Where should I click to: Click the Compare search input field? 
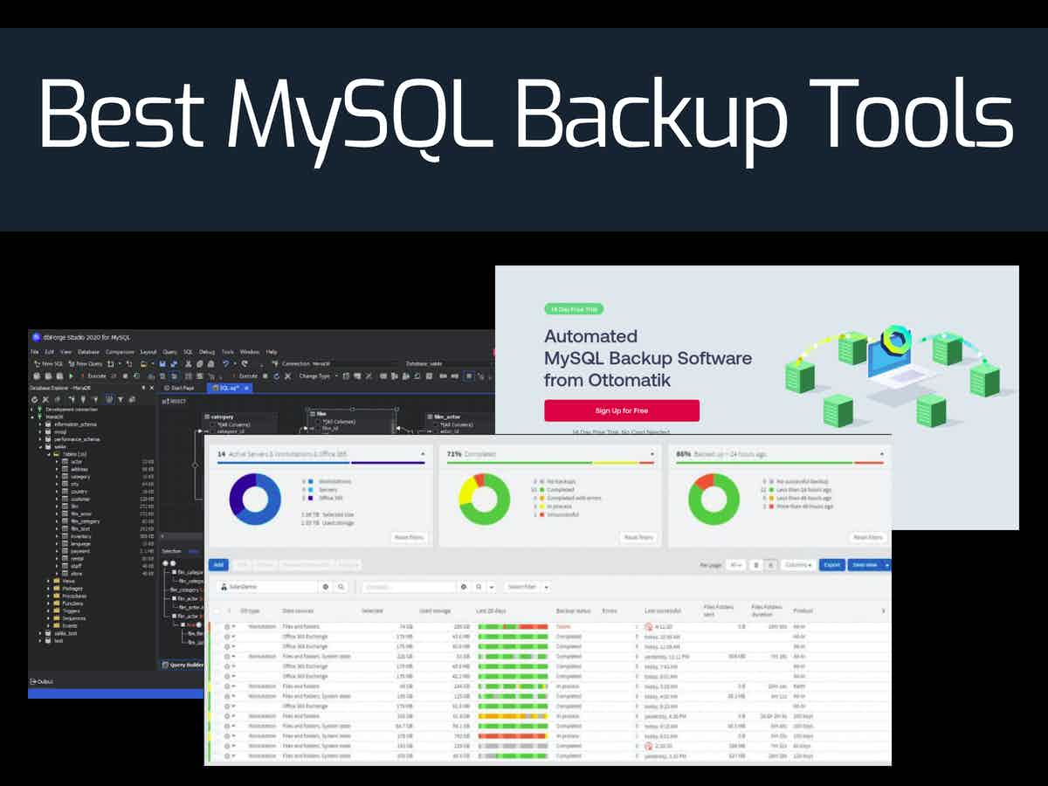(x=408, y=587)
